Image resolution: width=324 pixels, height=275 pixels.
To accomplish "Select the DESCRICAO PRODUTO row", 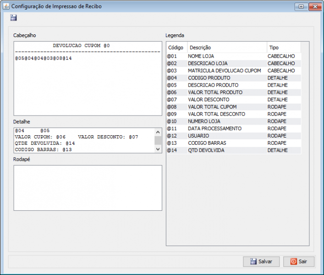I will tap(234, 85).
